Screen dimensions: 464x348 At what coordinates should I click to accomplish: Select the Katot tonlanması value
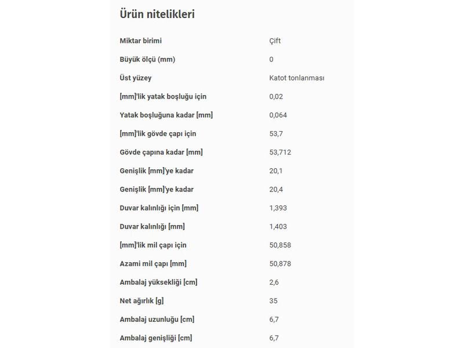[x=297, y=78]
